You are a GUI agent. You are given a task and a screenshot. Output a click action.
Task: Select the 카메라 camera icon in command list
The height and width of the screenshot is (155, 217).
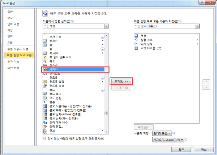tap(45, 69)
